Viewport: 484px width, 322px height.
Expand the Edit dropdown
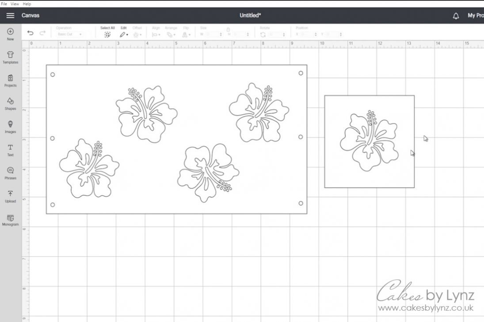[x=124, y=34]
